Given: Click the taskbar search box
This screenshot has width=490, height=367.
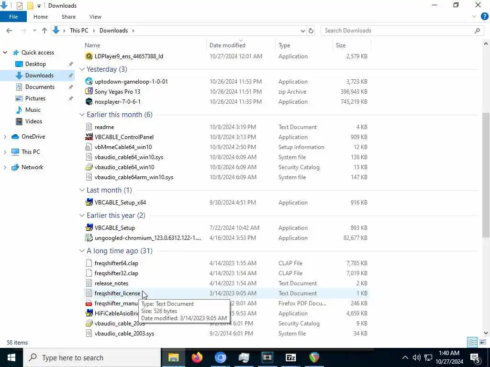Looking at the screenshot, I should click(x=92, y=357).
